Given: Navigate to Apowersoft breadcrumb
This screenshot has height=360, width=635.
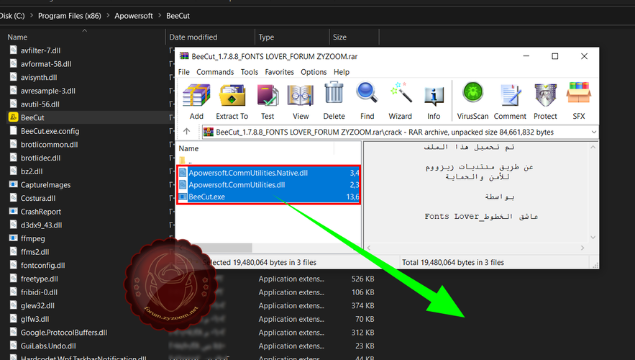Looking at the screenshot, I should 134,16.
